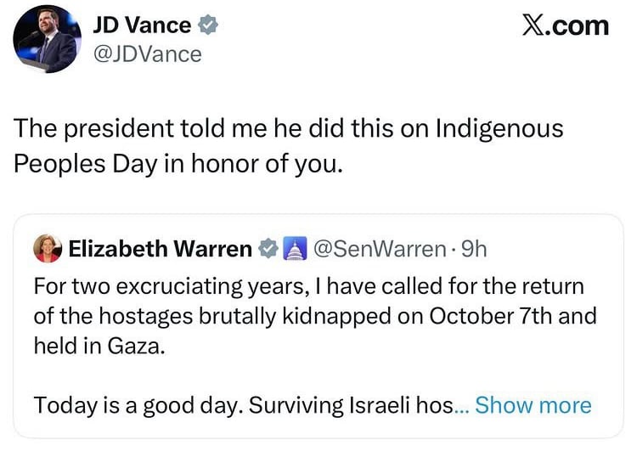Open the JD Vance display name
This screenshot has width=637, height=468.
coord(141,25)
